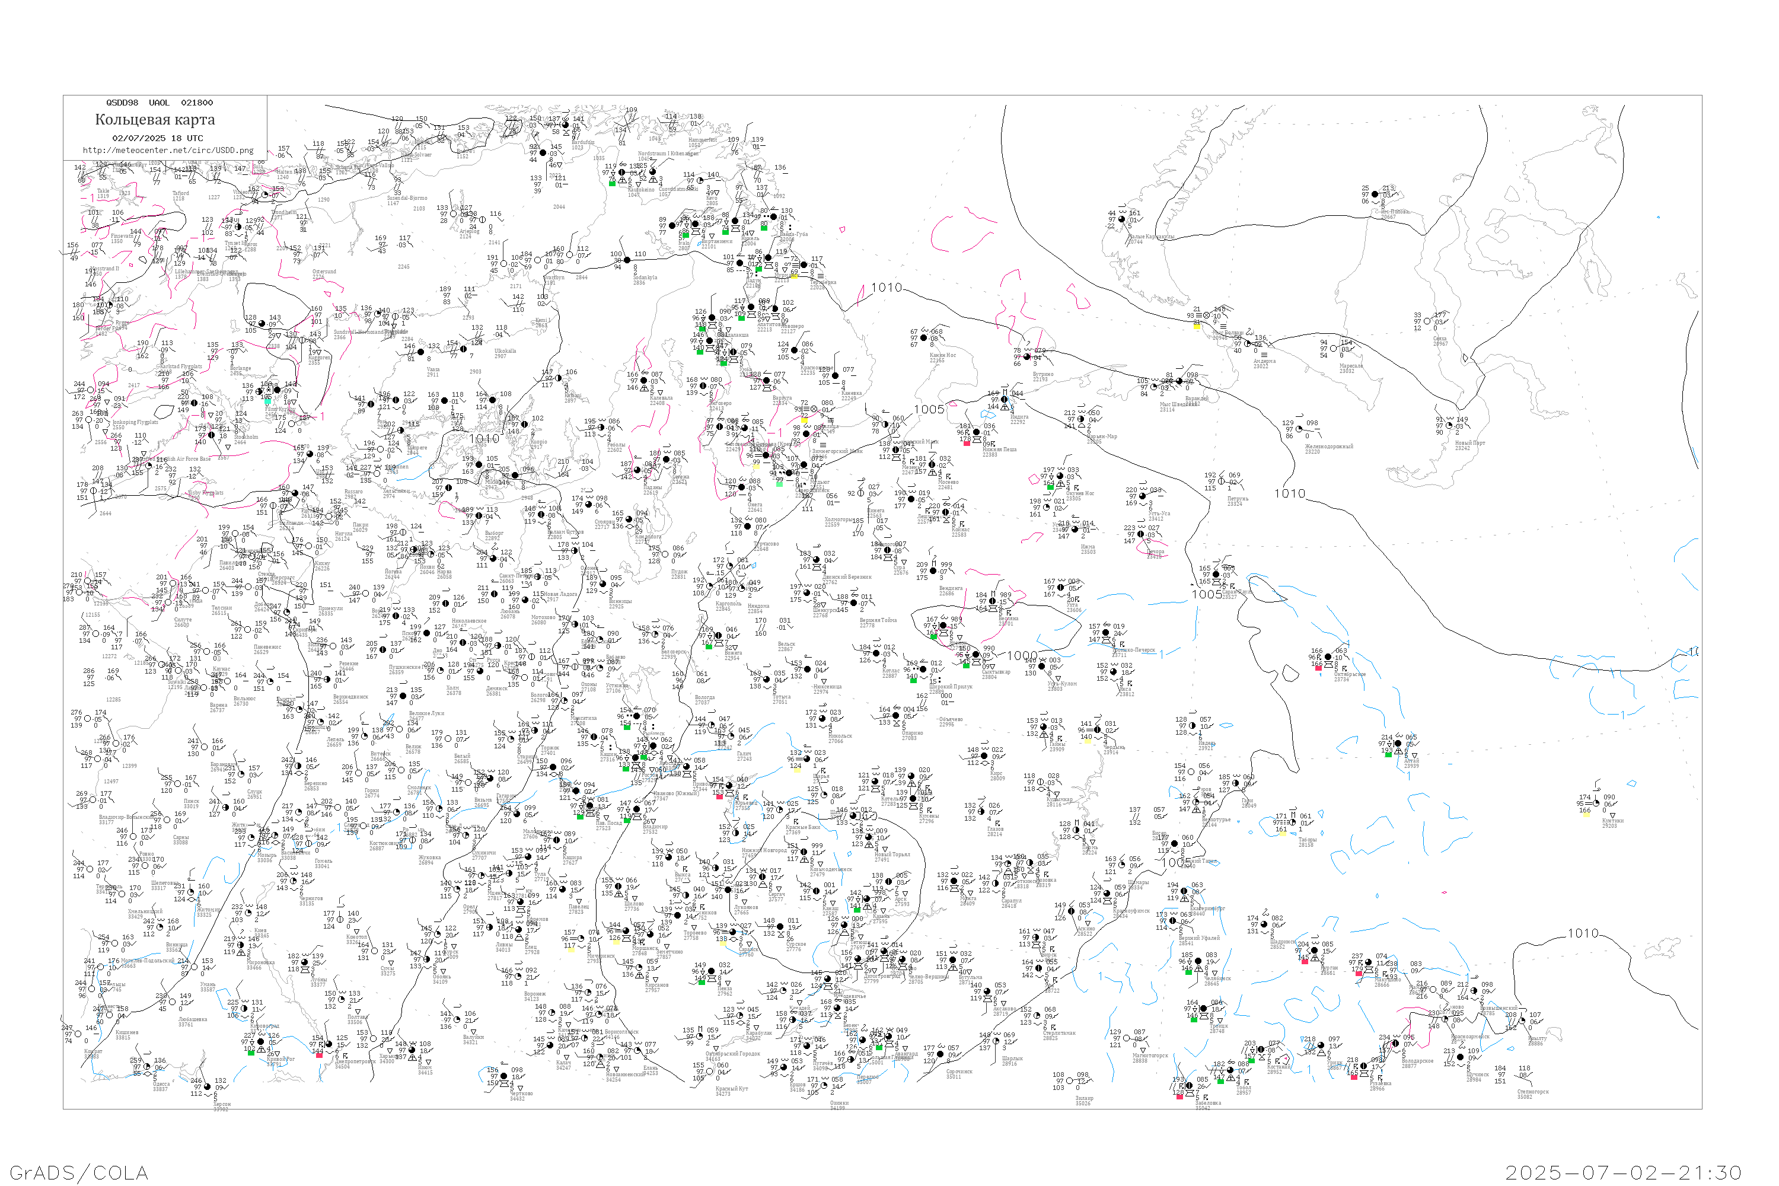
Task: Open the meteocenter.net USDD.png URL link
Action: (168, 151)
